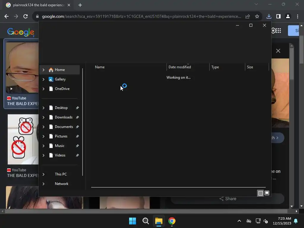Reload the Google search page

pyautogui.click(x=26, y=17)
